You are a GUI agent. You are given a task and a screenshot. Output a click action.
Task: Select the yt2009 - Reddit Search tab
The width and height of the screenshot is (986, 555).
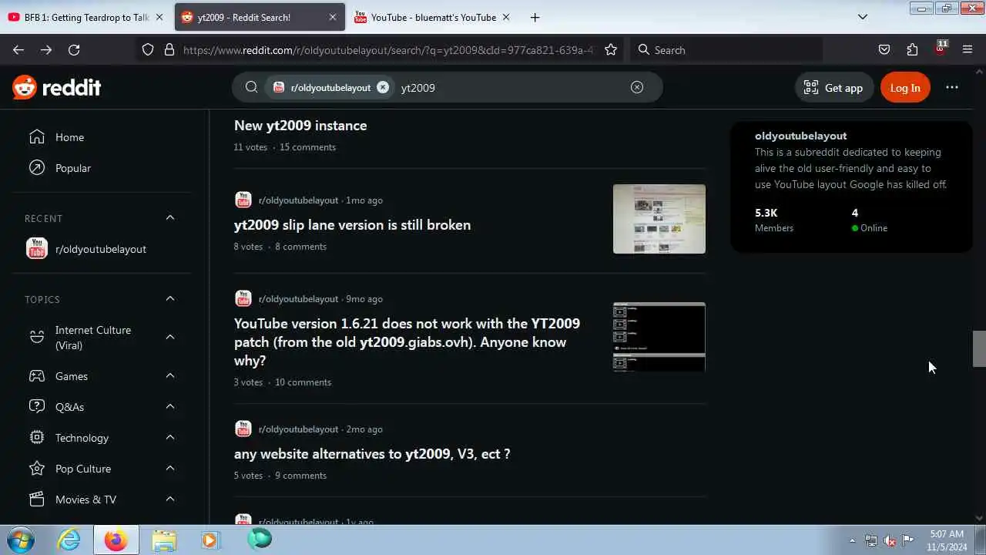click(x=259, y=17)
